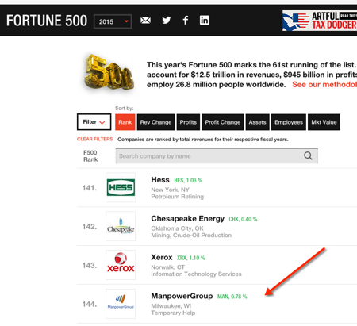This screenshot has height=326, width=357.
Task: Sort the list by Profits
Action: click(x=188, y=122)
